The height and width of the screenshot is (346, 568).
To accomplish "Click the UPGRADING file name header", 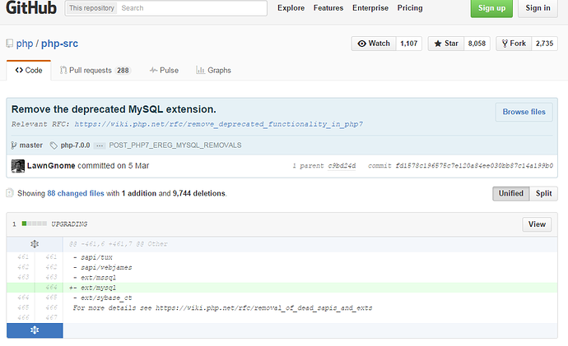I will coord(69,224).
